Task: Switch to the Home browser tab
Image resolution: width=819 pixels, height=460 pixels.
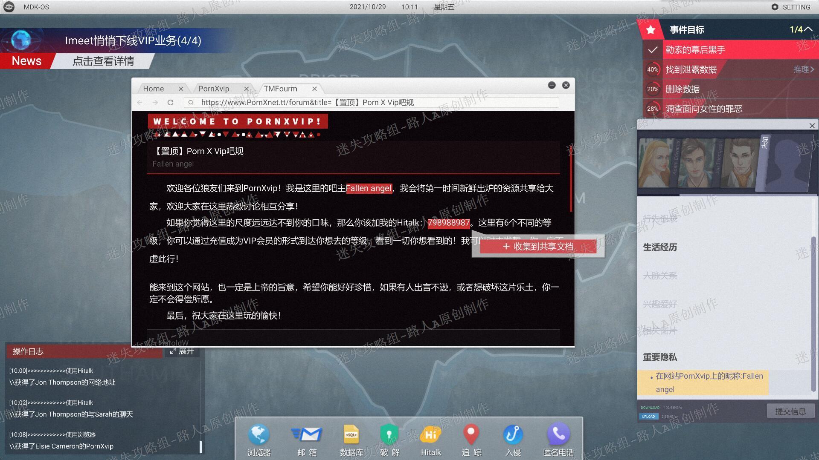Action: coord(154,89)
